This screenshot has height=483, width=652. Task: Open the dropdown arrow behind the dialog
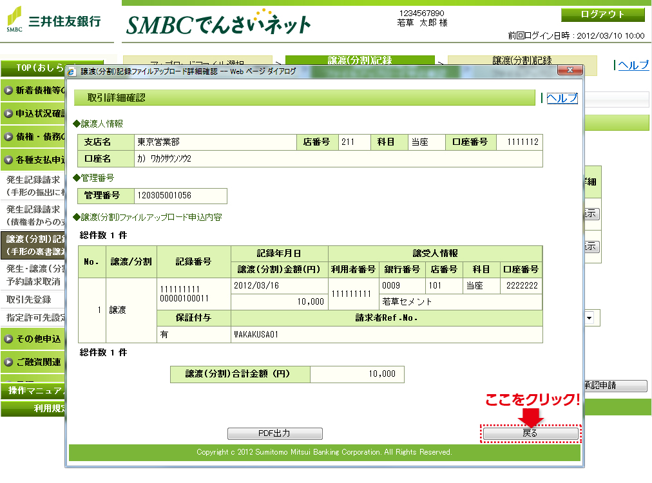click(590, 318)
